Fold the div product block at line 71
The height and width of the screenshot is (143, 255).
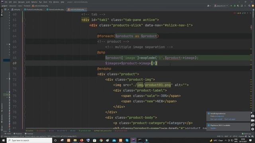25,74
